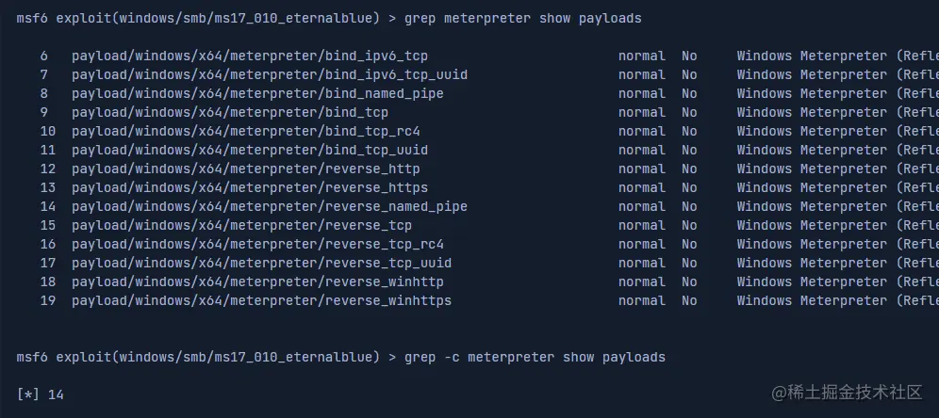
Task: Click the reverse_https payload path
Action: pyautogui.click(x=249, y=187)
